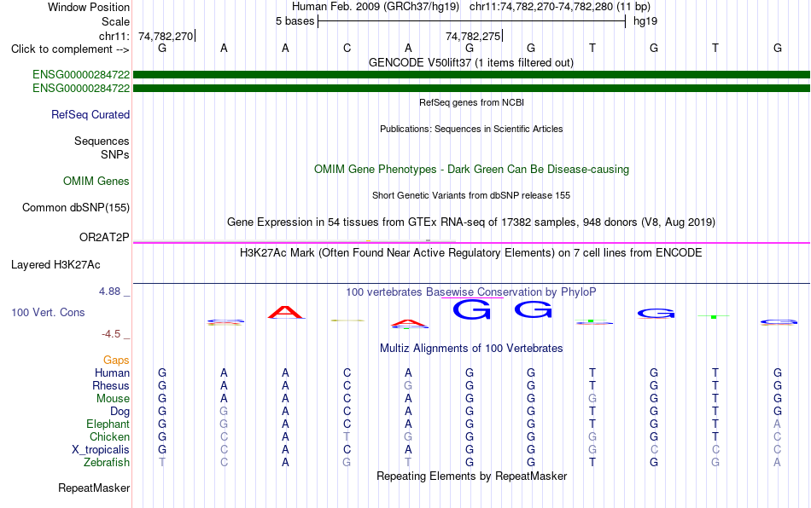Click the hg19 label beside scale bar

[x=645, y=21]
